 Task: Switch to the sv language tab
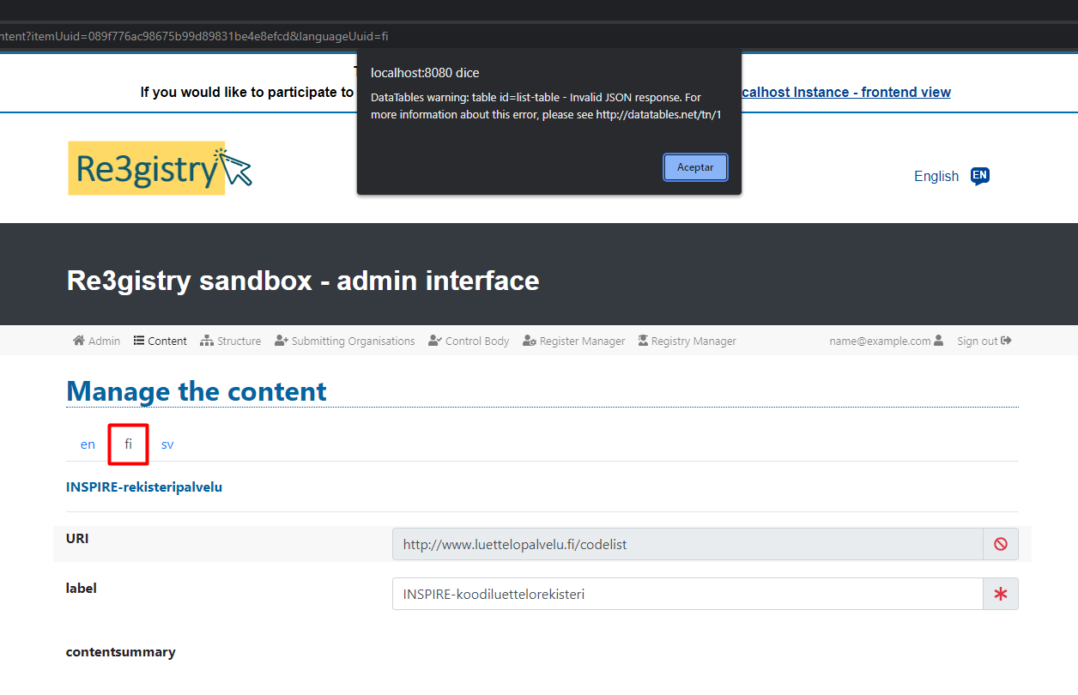coord(167,444)
